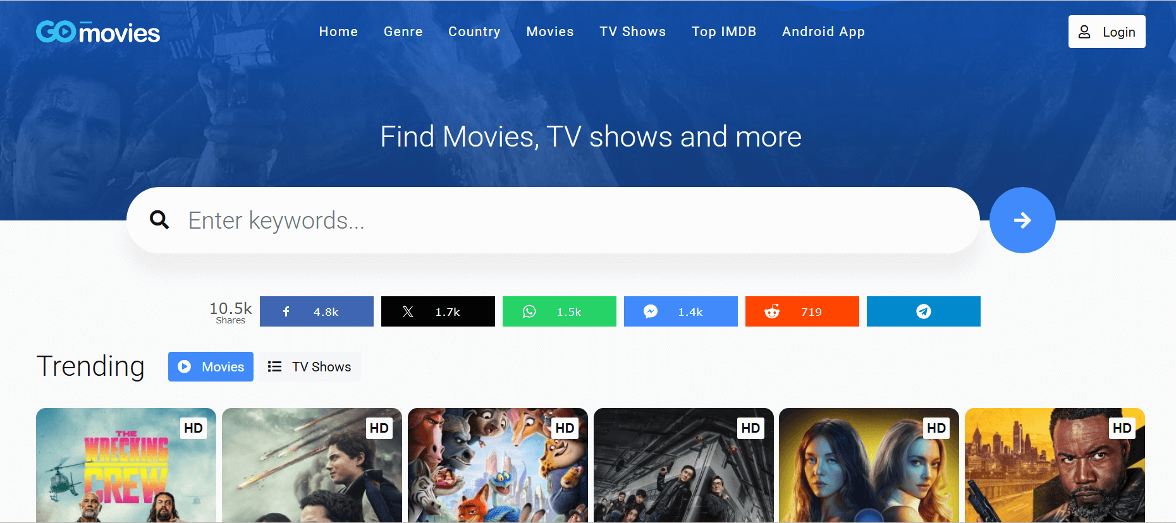Click the Android App link
Viewport: 1176px width, 523px height.
(x=823, y=32)
